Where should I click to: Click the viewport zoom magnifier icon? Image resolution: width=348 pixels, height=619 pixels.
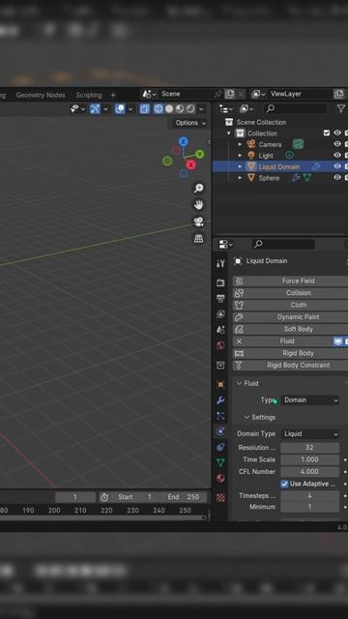198,188
